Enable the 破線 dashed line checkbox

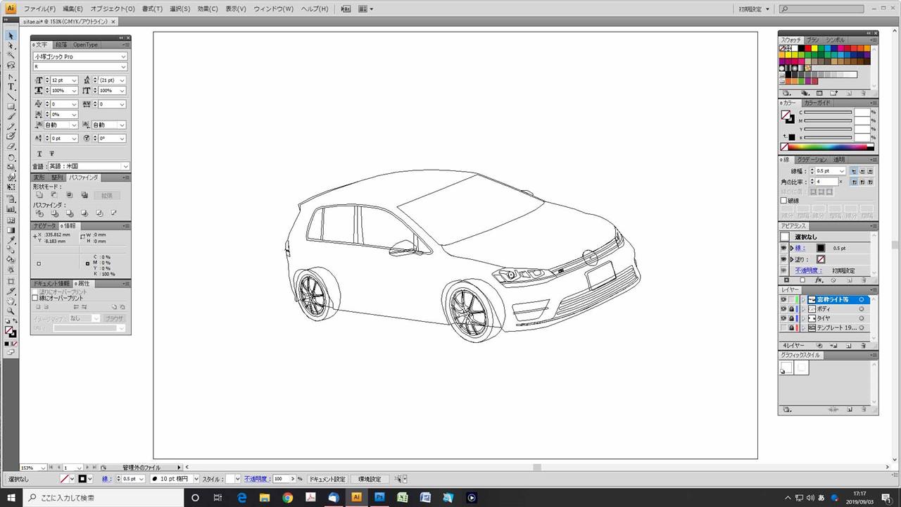tap(784, 201)
